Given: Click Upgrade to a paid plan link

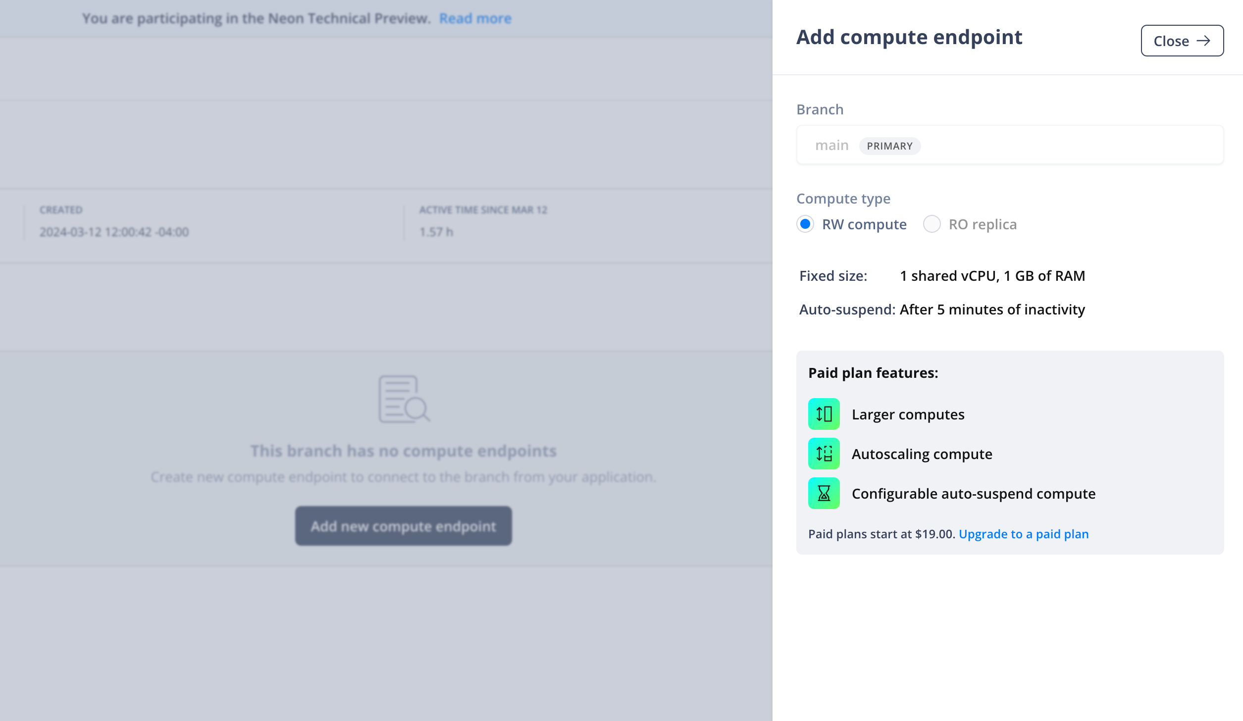Looking at the screenshot, I should (x=1023, y=534).
